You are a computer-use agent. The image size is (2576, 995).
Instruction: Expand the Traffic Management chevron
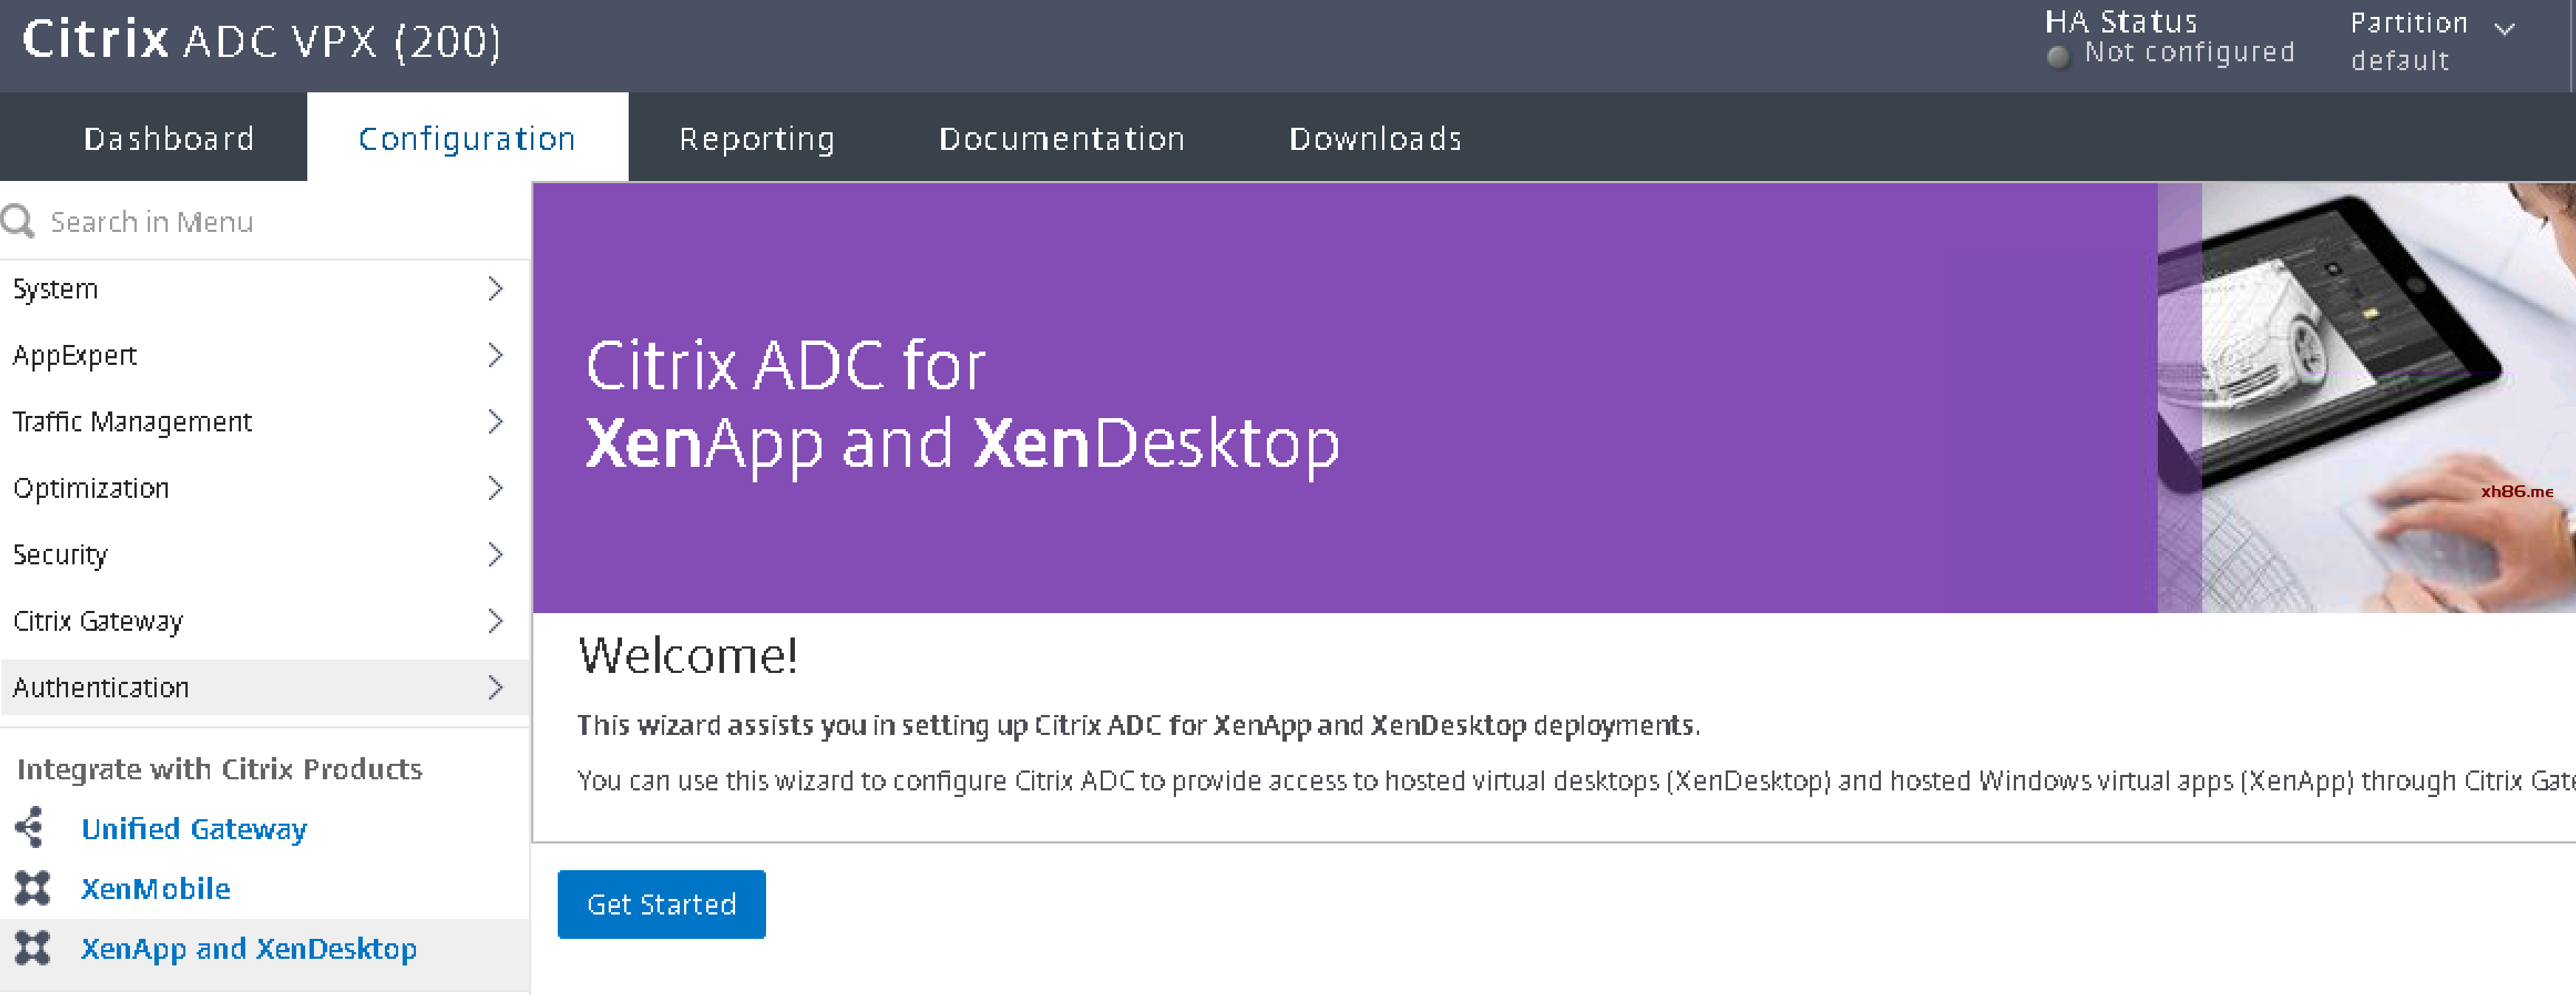pos(495,422)
